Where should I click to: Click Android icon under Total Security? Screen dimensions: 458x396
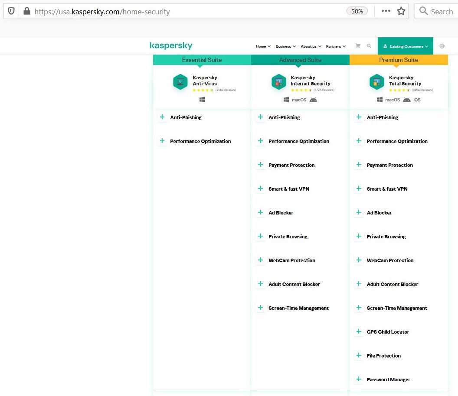tap(406, 100)
